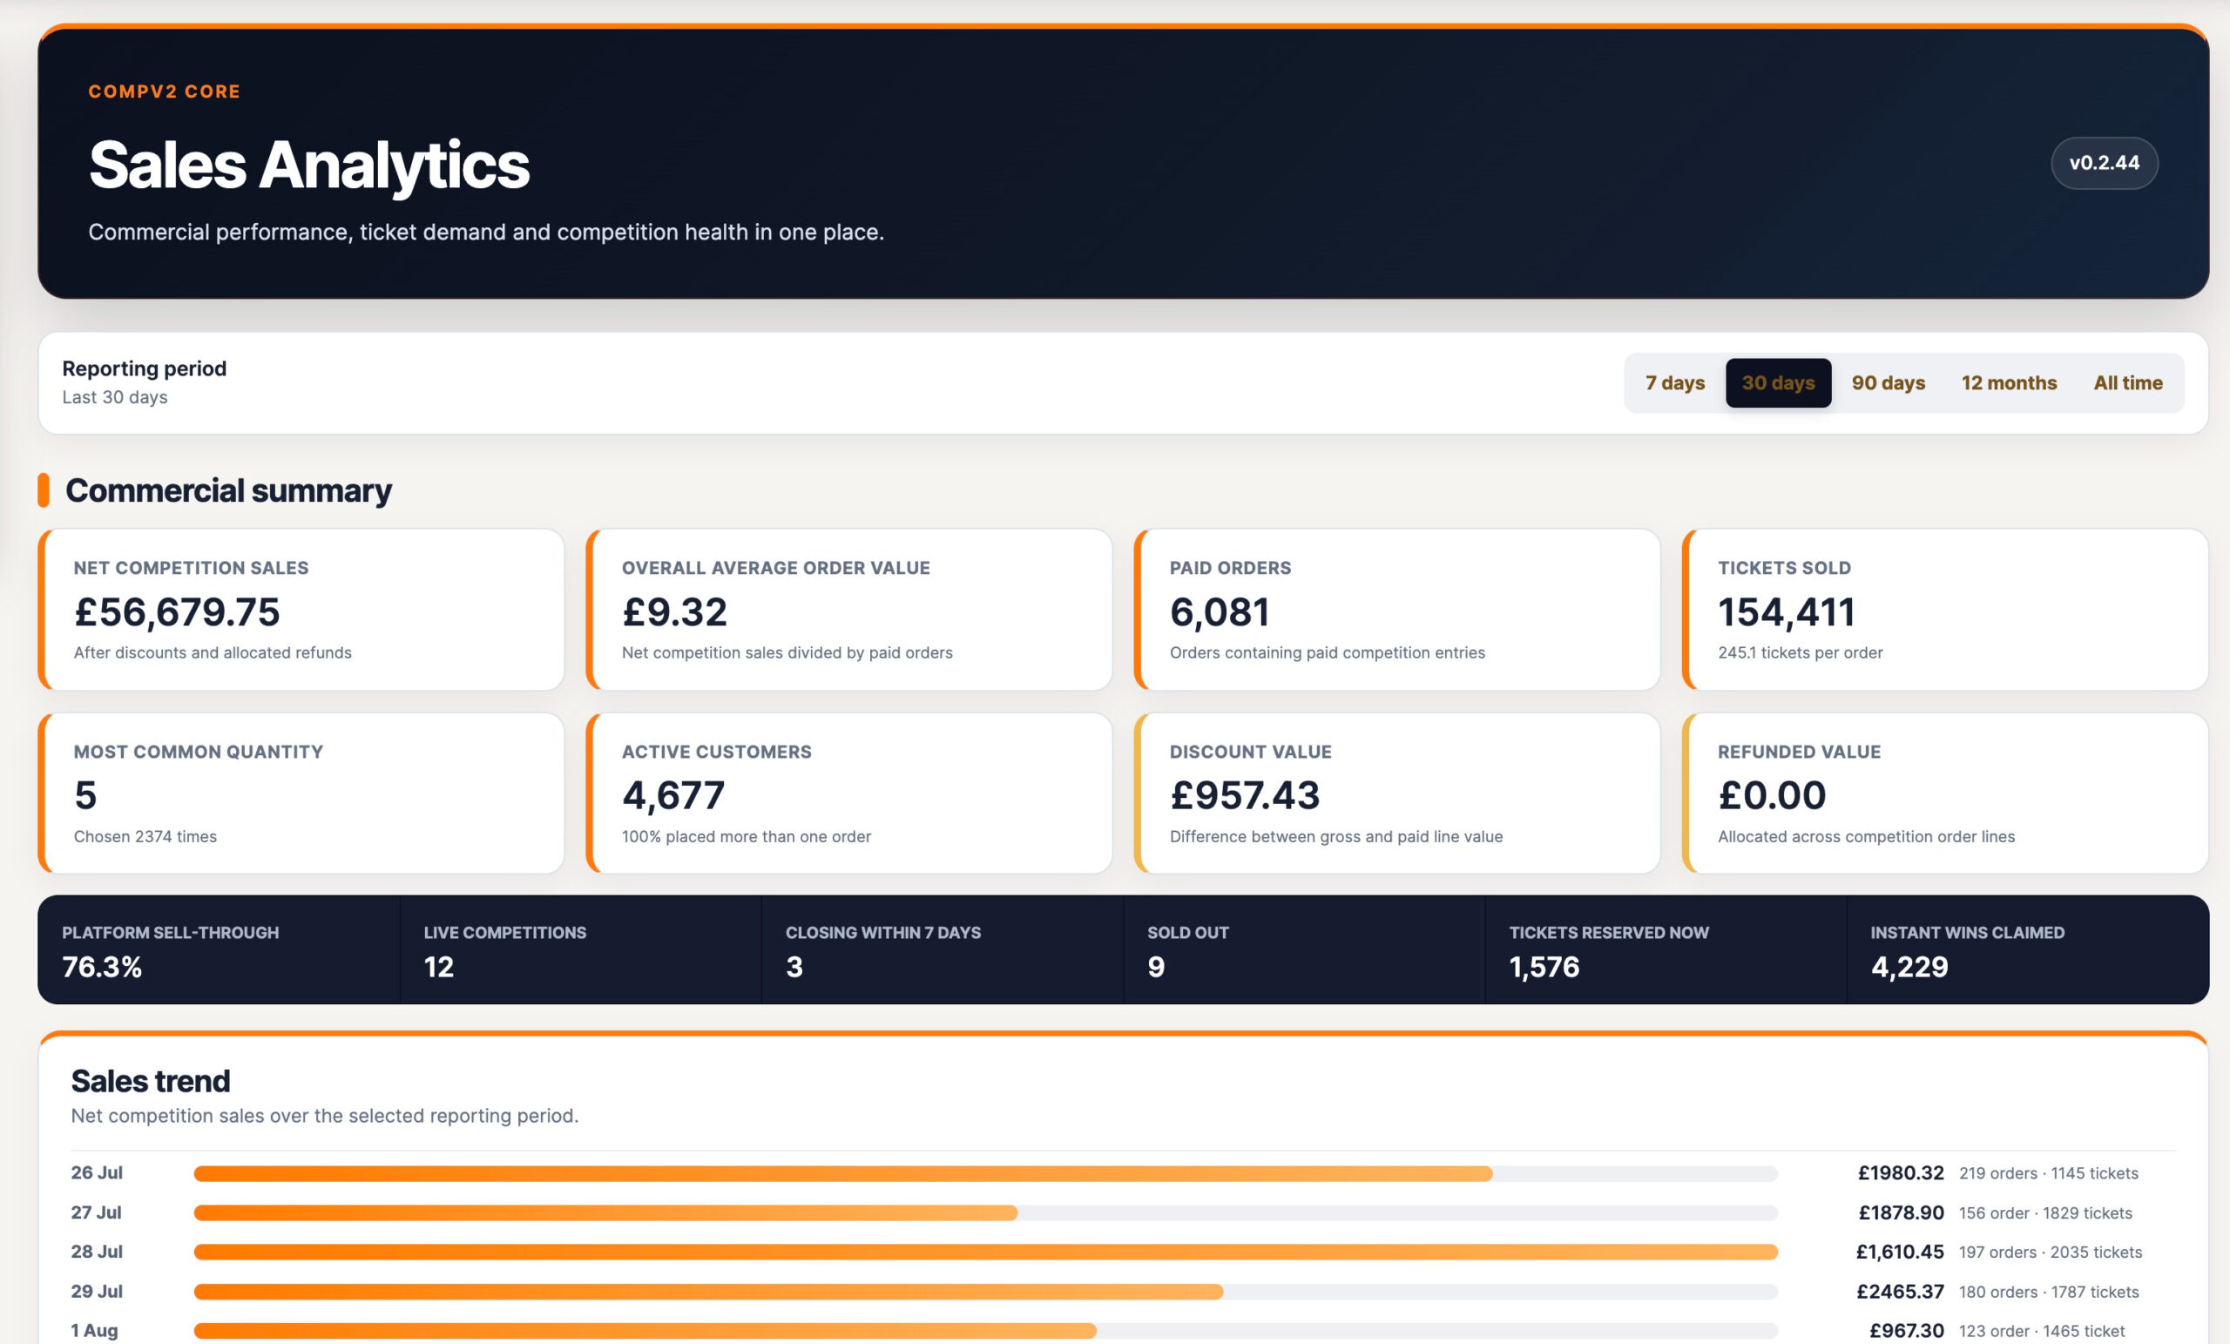Viewport: 2230px width, 1344px height.
Task: Click the '245.1 tickets per order' text
Action: [1800, 652]
